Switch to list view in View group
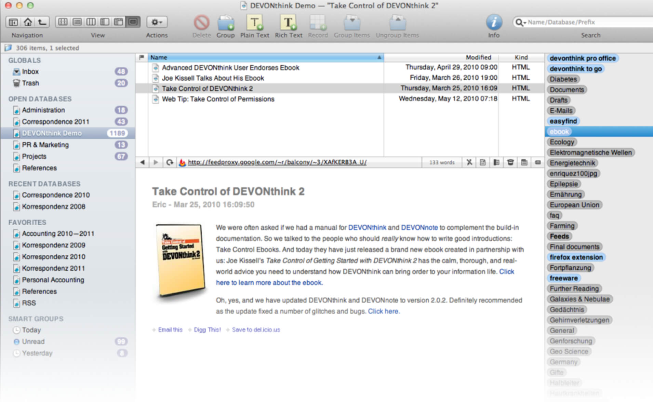Screen dimensions: 653x402 tap(77, 22)
